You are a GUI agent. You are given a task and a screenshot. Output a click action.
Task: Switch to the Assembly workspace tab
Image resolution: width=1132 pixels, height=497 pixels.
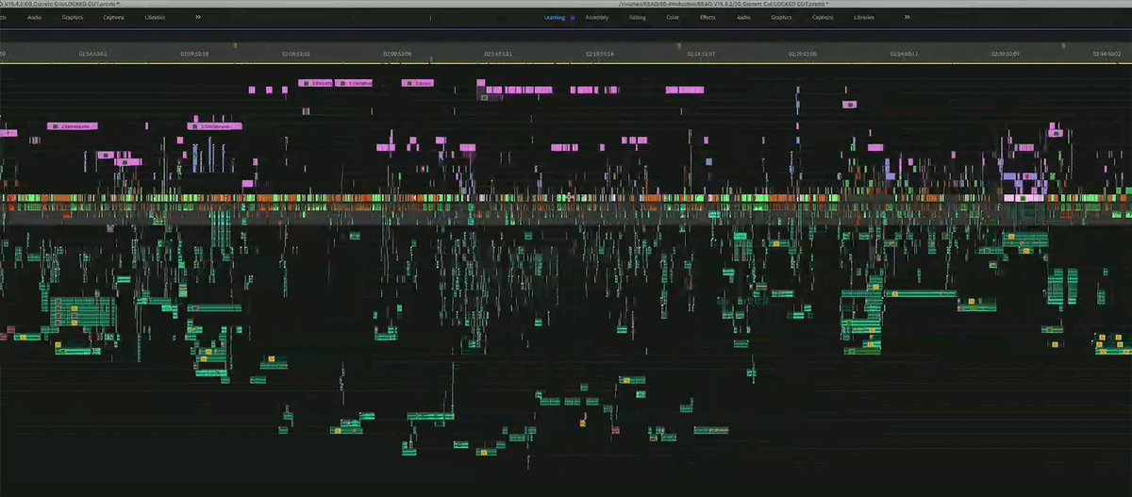coord(596,17)
